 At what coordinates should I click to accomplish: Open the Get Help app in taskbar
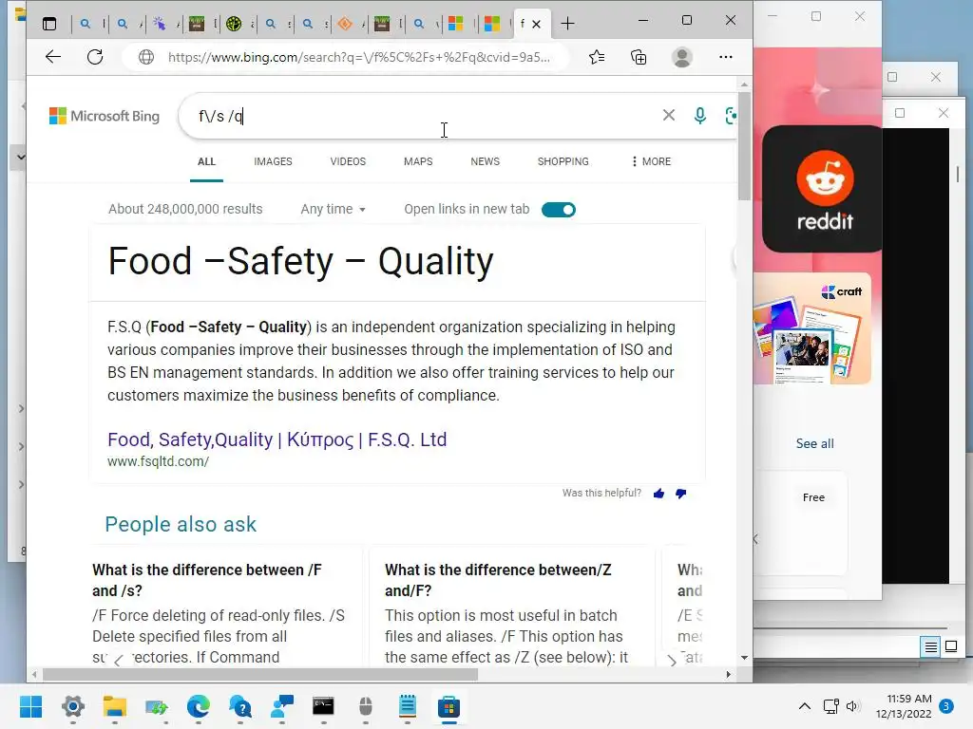point(240,706)
